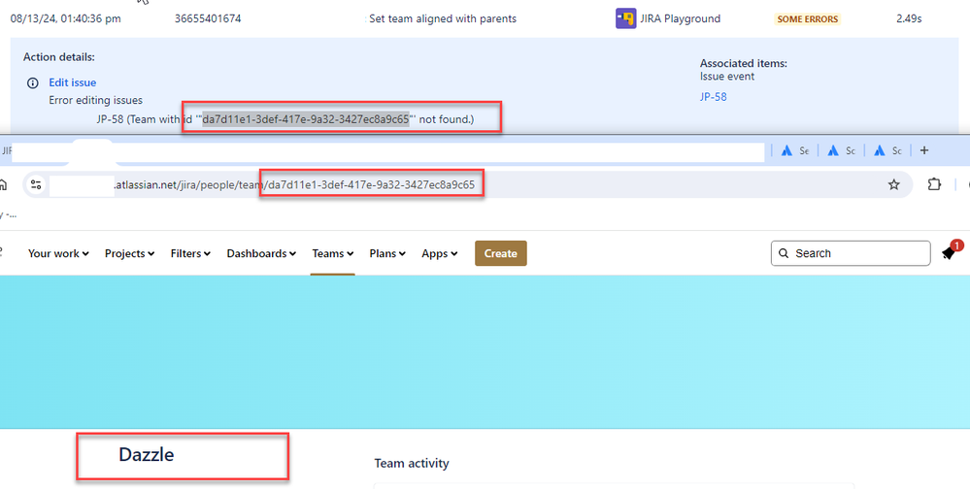970x489 pixels.
Task: Click the Error editing issues text
Action: click(x=95, y=100)
